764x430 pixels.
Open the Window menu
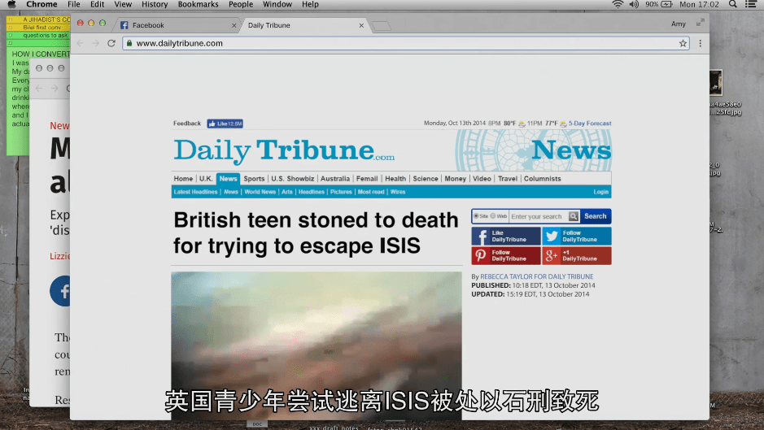pos(277,4)
